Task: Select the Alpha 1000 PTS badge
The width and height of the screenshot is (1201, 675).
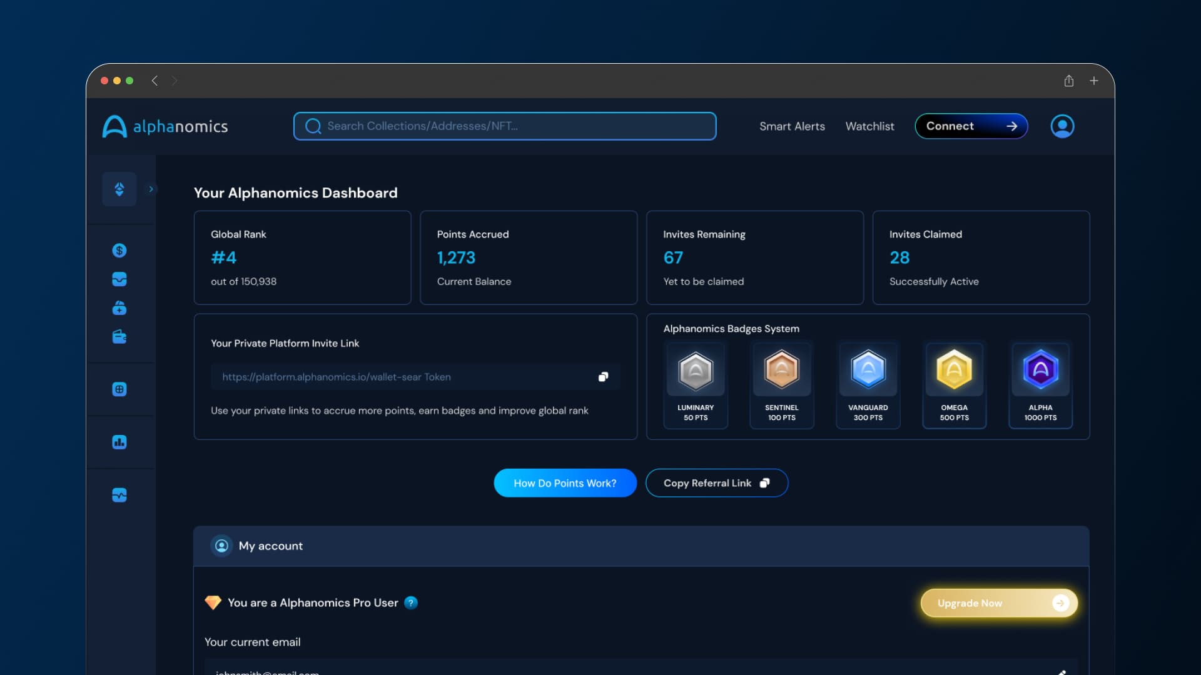Action: coord(1041,385)
